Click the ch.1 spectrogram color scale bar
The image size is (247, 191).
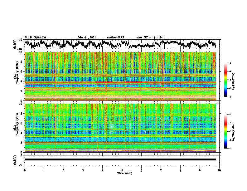pyautogui.click(x=225, y=80)
